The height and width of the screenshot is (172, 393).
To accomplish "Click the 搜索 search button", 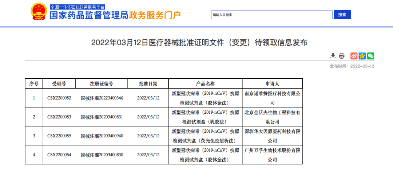I will tap(342, 15).
